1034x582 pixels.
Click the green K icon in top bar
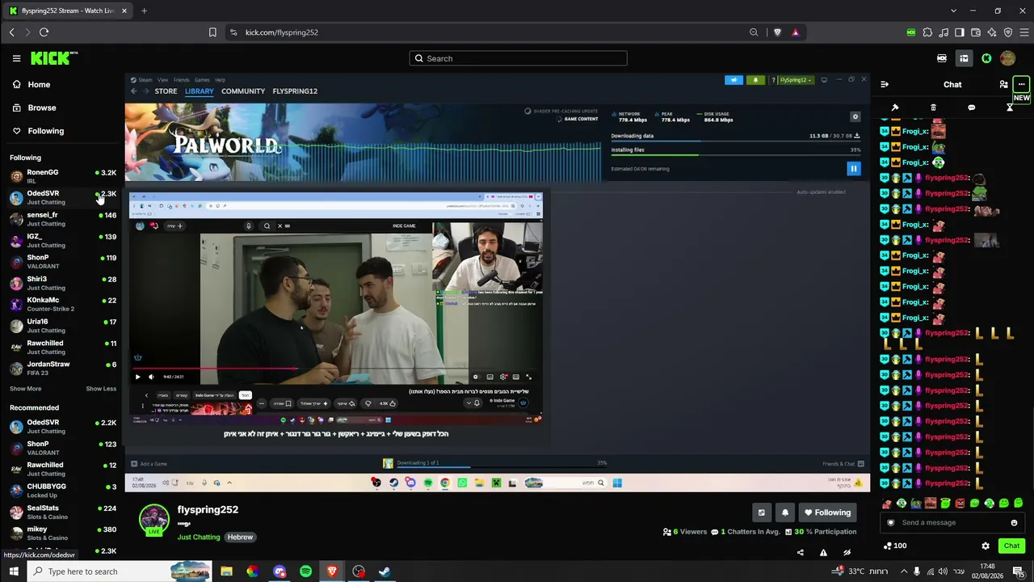pos(986,58)
